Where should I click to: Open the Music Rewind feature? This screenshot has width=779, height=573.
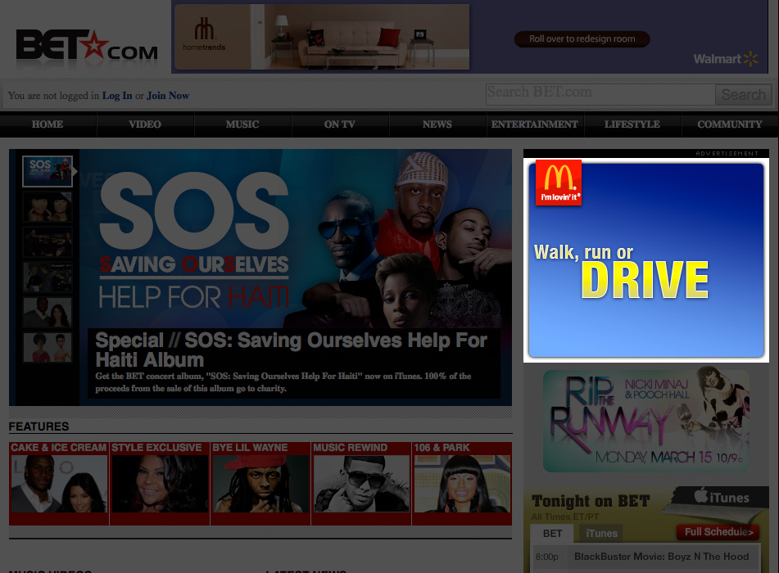click(x=361, y=483)
